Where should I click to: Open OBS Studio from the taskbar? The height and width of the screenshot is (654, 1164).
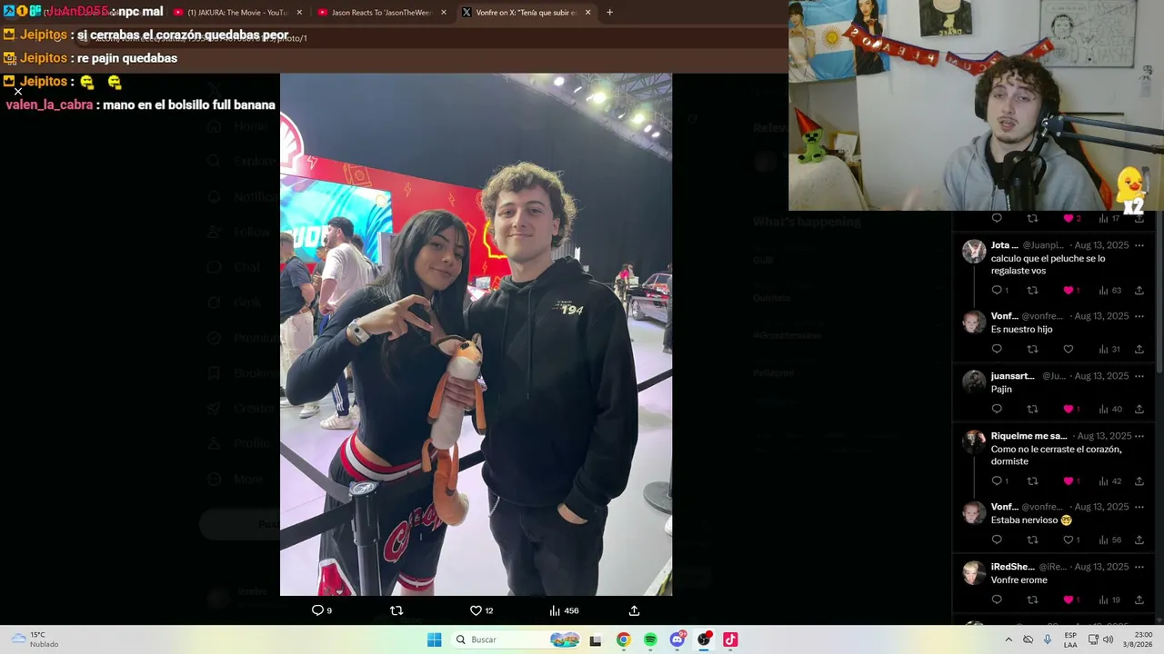[704, 639]
